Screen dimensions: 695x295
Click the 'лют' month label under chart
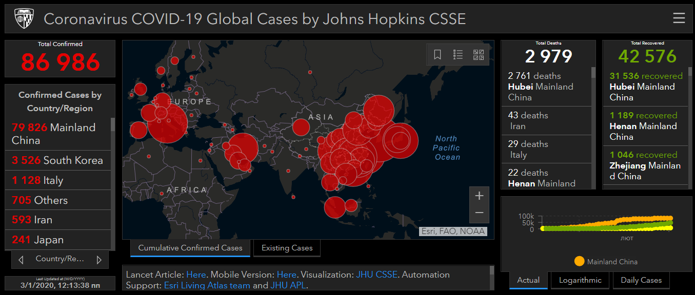tap(626, 238)
